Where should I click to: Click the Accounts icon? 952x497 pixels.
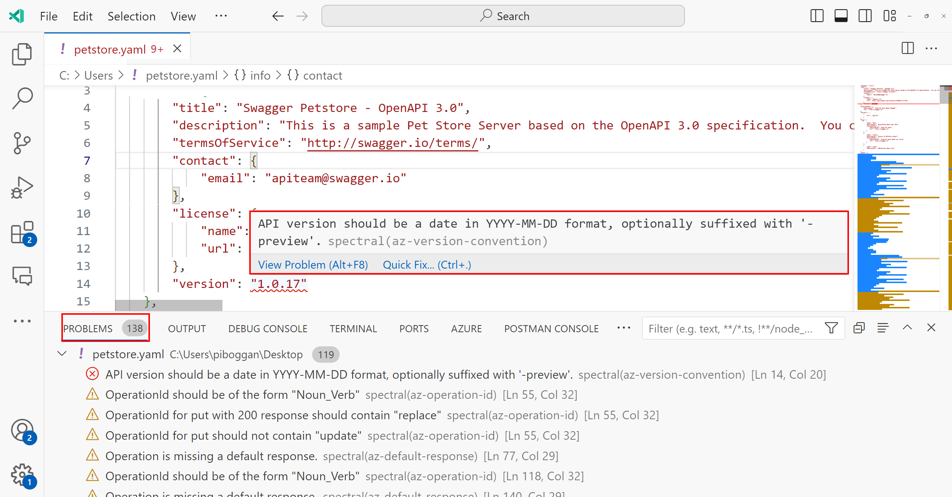tap(22, 430)
